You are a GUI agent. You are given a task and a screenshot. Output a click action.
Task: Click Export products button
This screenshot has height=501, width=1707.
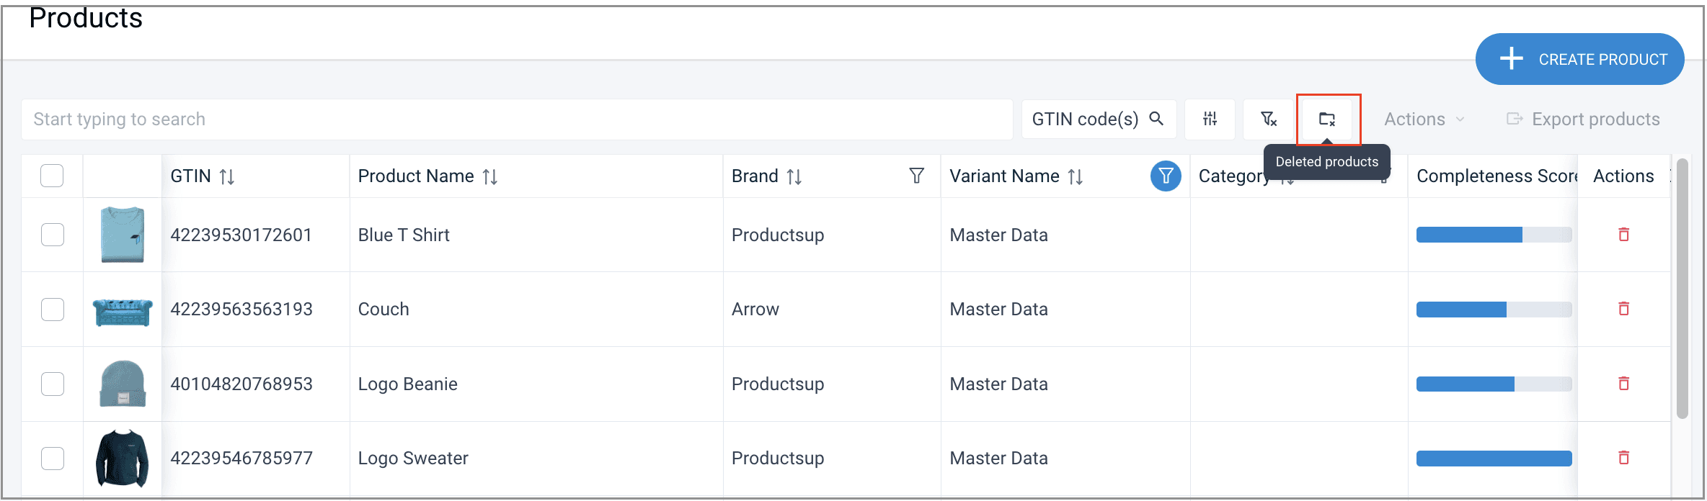coord(1583,119)
